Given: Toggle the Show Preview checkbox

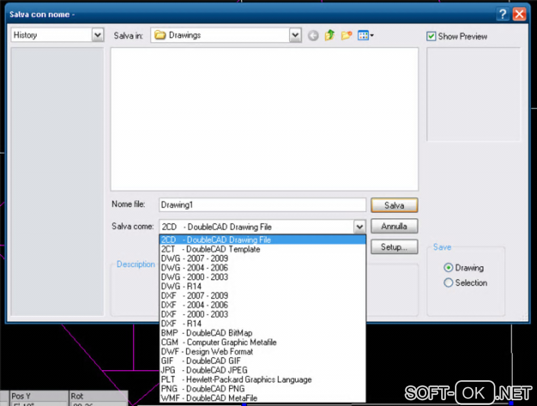Looking at the screenshot, I should [431, 36].
